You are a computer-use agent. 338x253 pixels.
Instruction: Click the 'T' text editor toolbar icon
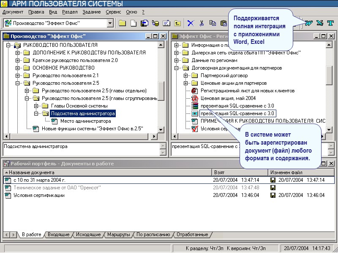[330, 23]
